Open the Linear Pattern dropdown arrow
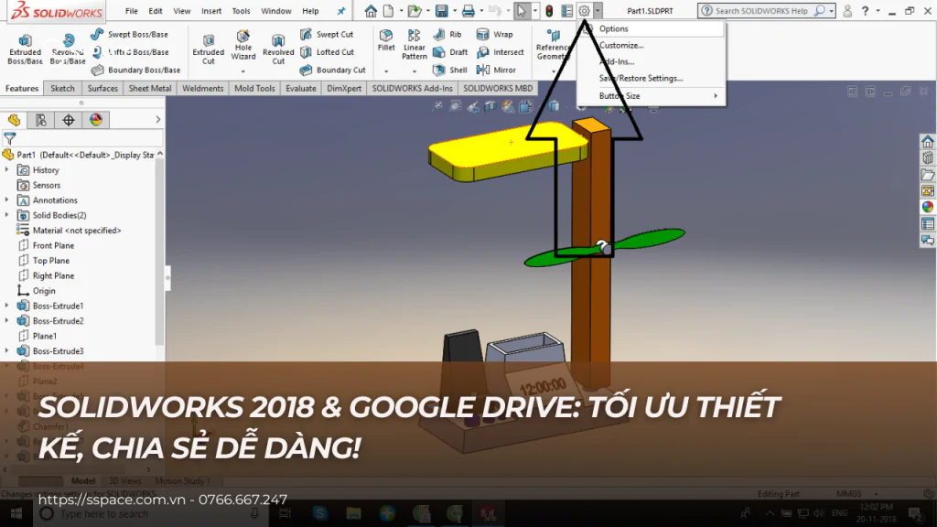Screen dimensions: 937x527 [x=415, y=71]
